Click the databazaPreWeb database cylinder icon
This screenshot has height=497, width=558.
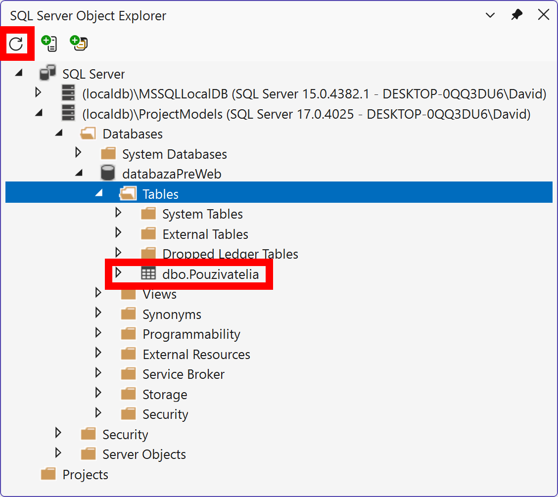click(x=108, y=173)
